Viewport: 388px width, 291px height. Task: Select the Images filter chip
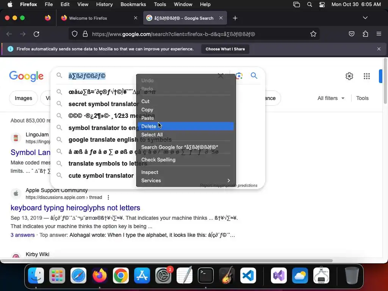pos(23,98)
